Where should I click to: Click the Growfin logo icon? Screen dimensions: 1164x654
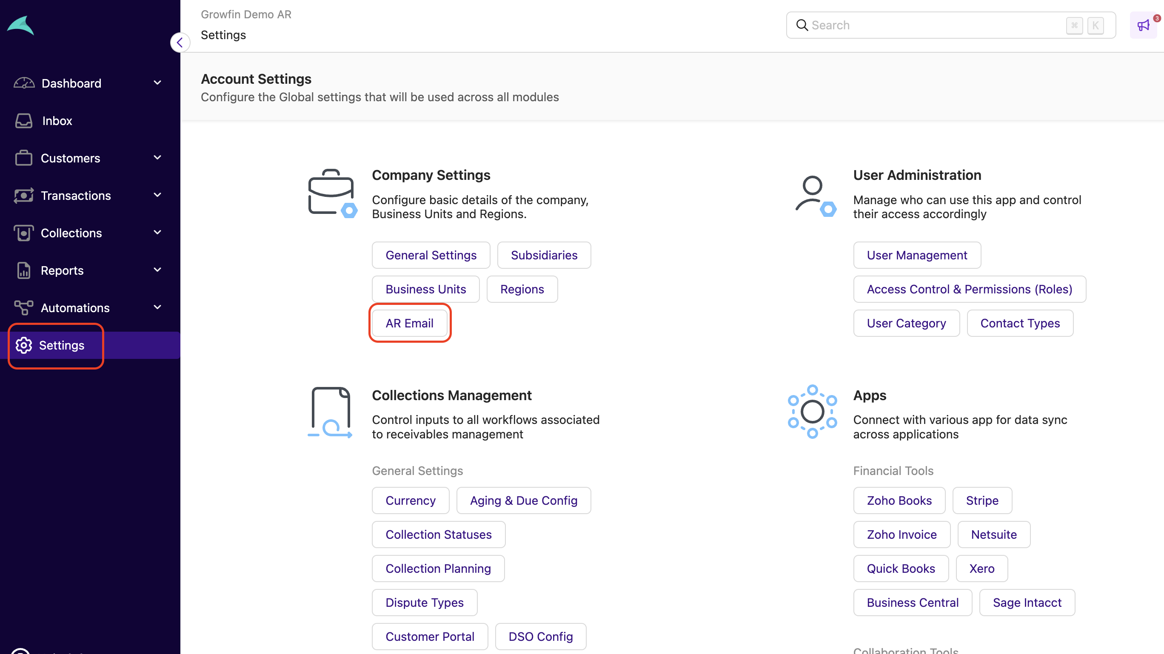21,26
